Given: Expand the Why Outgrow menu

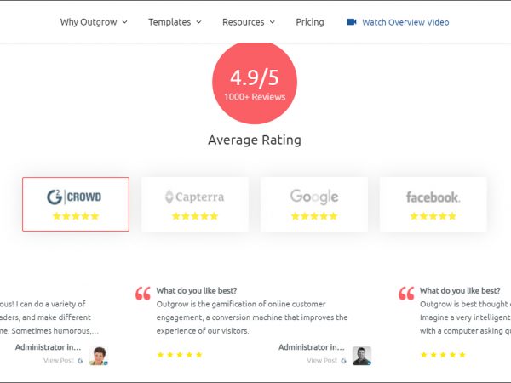Looking at the screenshot, I should [x=94, y=22].
